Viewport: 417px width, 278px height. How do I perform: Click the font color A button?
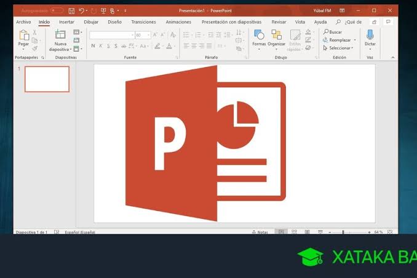coord(169,46)
